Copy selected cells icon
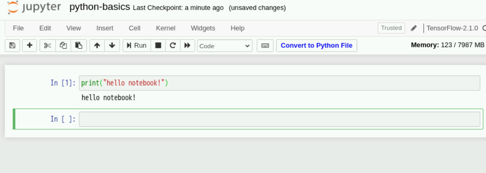 63,45
